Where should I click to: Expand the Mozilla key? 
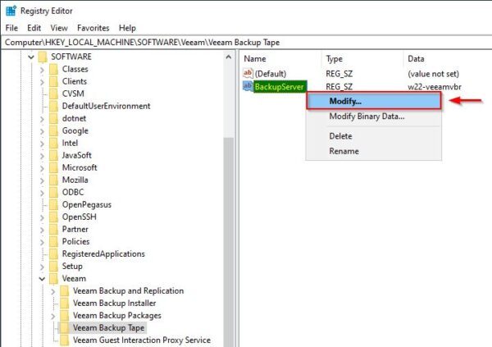point(42,180)
